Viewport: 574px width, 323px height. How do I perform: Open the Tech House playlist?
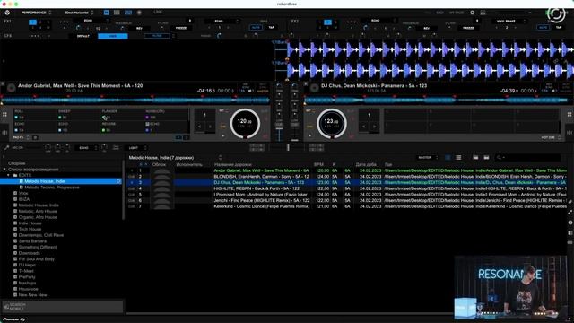coord(30,230)
